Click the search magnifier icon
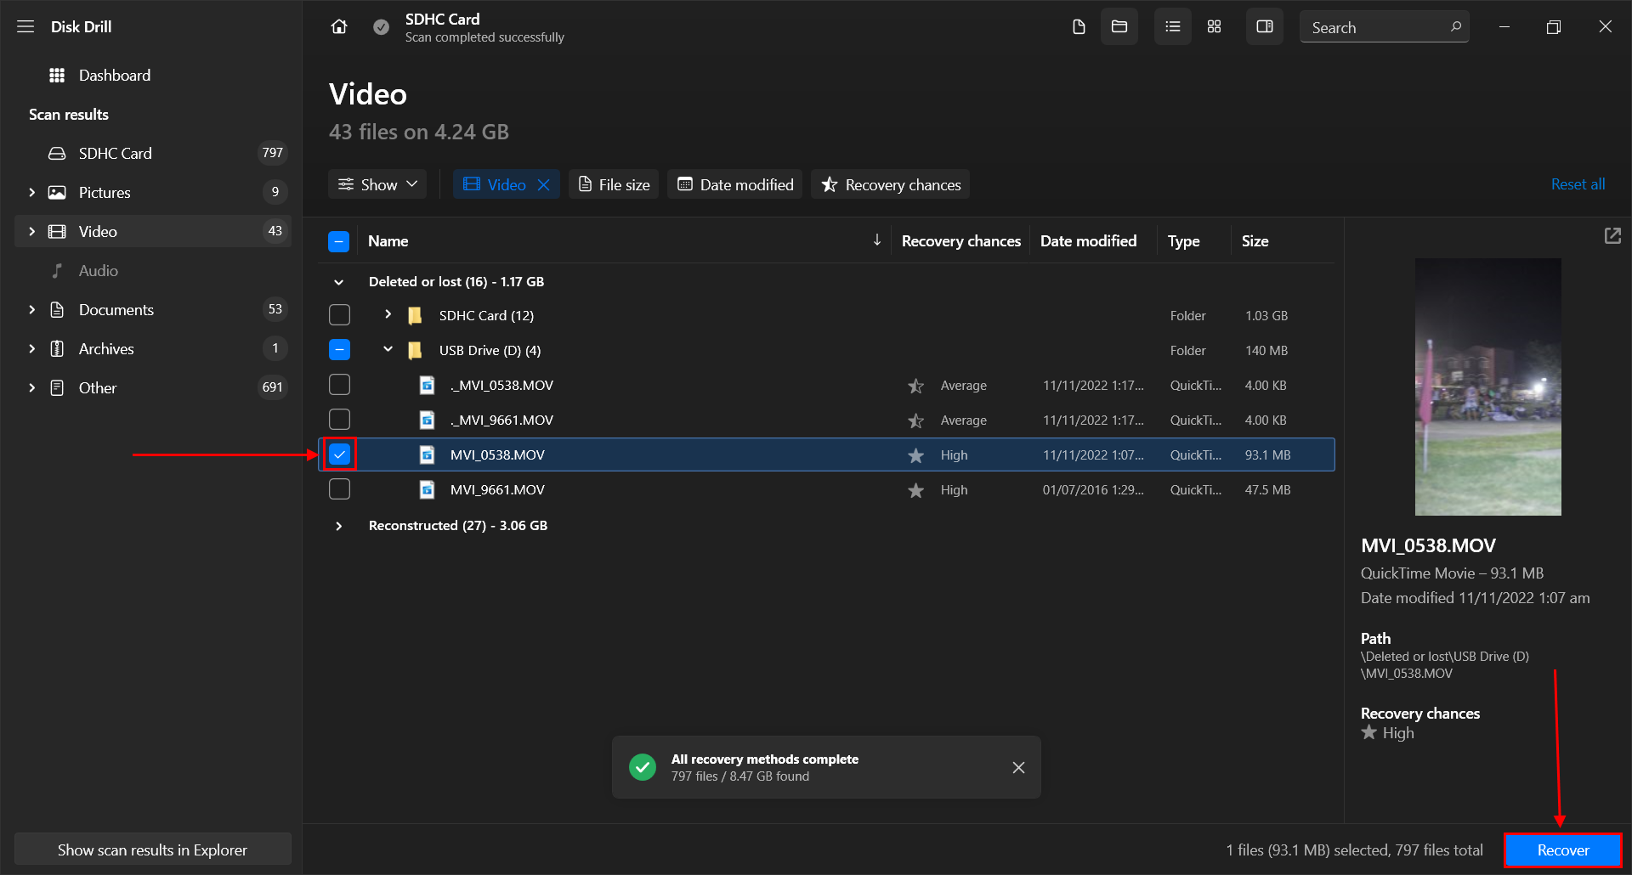This screenshot has width=1632, height=875. tap(1455, 27)
